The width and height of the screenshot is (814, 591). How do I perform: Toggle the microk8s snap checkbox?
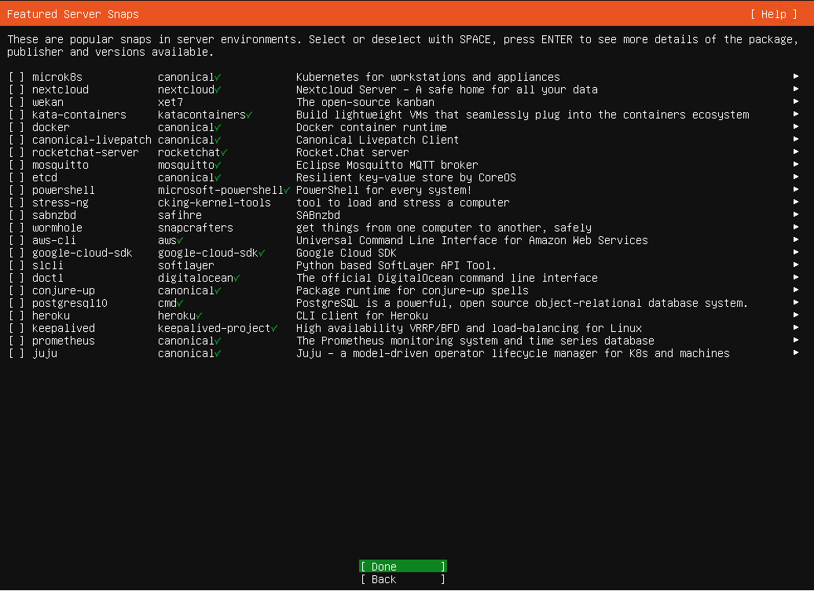16,77
